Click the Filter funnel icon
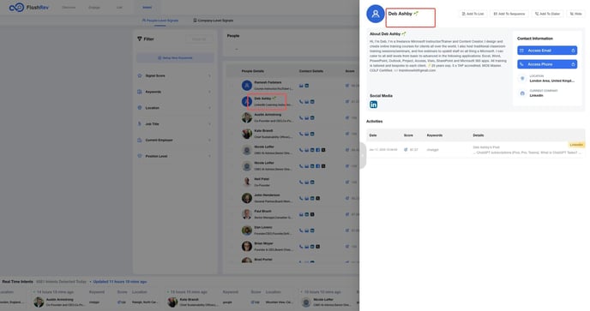The image size is (590, 311). click(x=140, y=39)
